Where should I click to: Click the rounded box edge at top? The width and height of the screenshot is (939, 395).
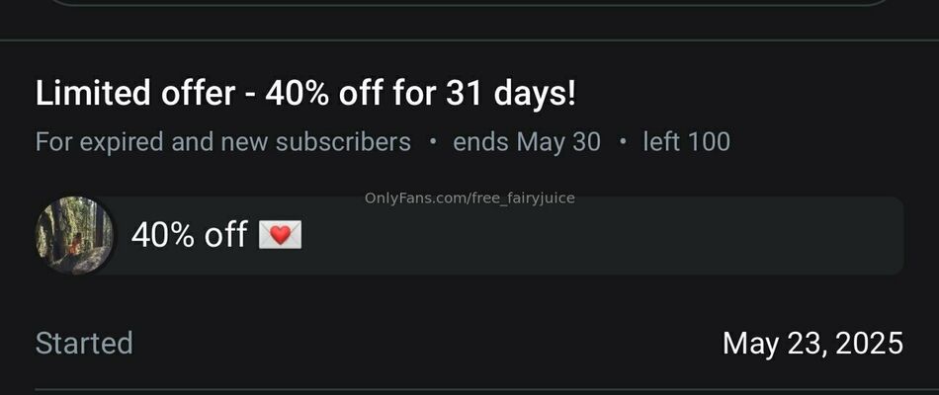pyautogui.click(x=469, y=4)
